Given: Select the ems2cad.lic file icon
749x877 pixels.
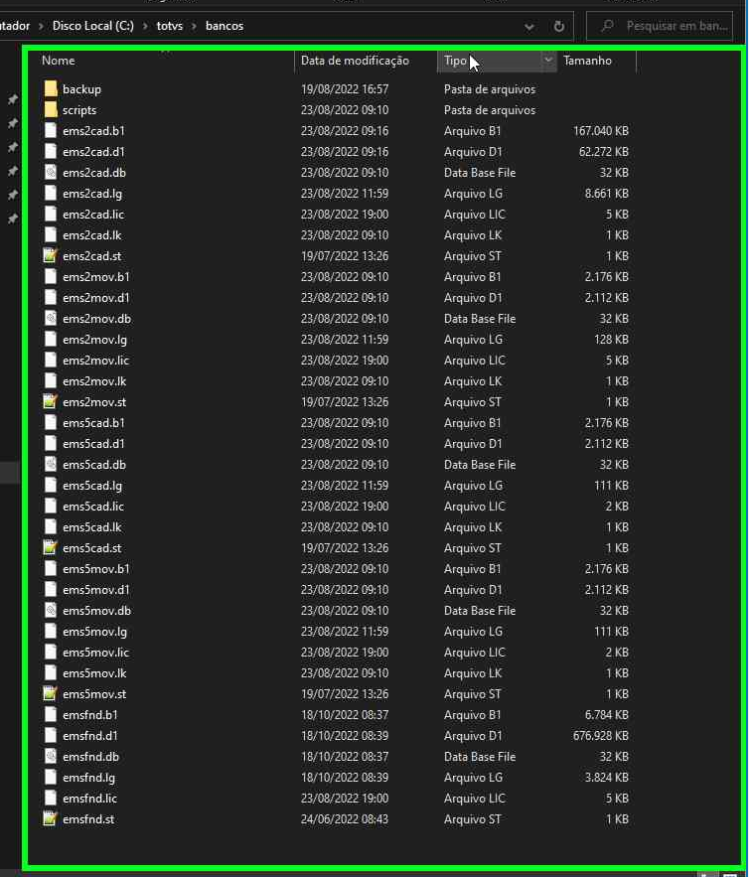Looking at the screenshot, I should 51,215.
